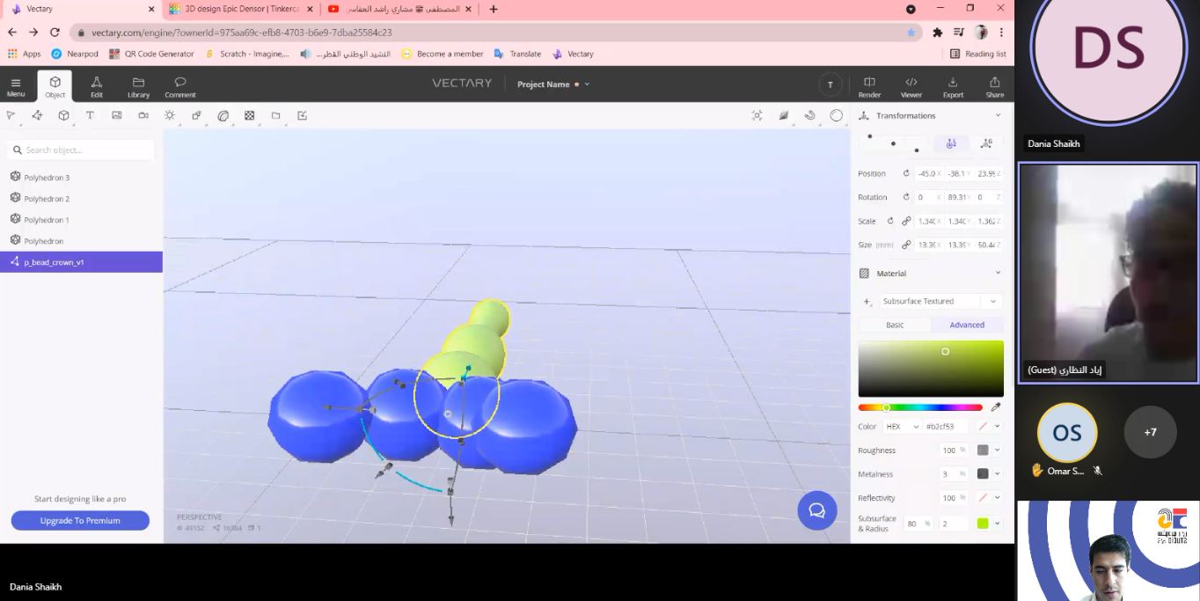Toggle Size proportional link lock
This screenshot has height=601, width=1200.
(x=906, y=245)
